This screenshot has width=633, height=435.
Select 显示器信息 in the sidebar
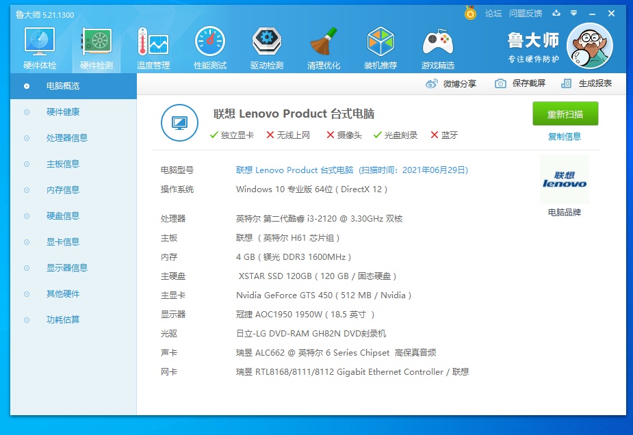(73, 268)
